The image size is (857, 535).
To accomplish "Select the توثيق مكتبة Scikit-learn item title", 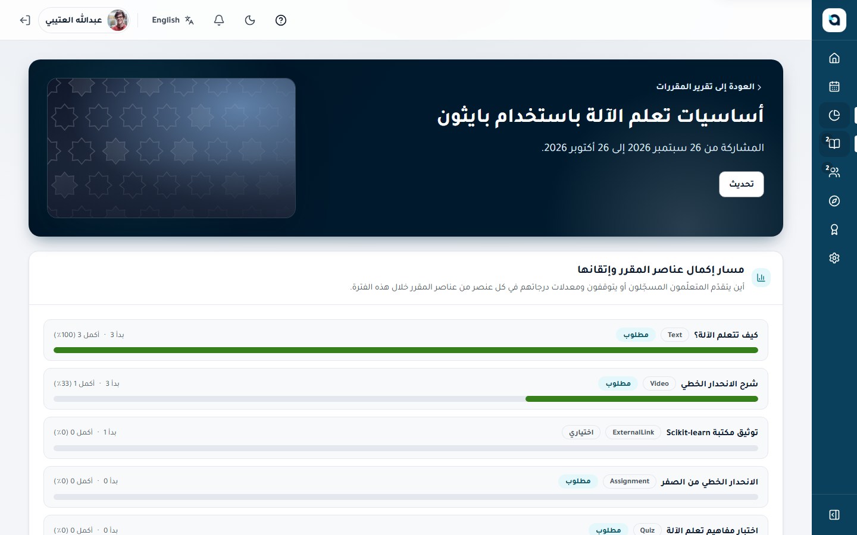I will (712, 432).
